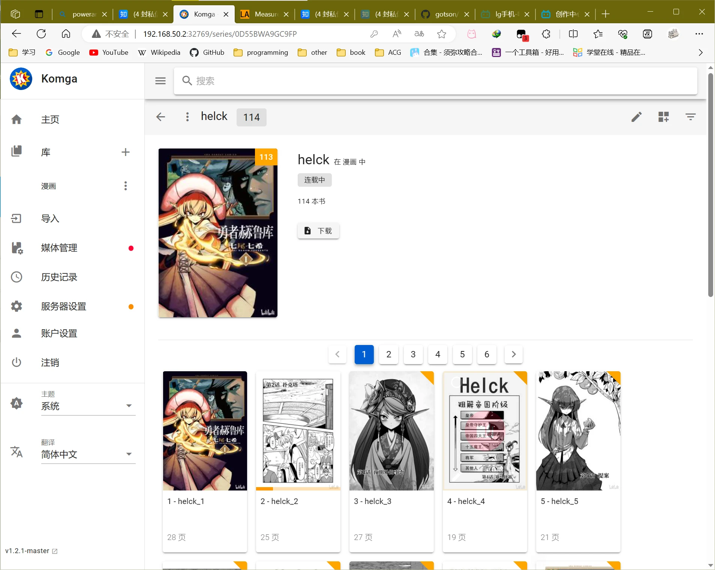Open the bulk select grid-plus icon
The width and height of the screenshot is (715, 570).
[663, 117]
